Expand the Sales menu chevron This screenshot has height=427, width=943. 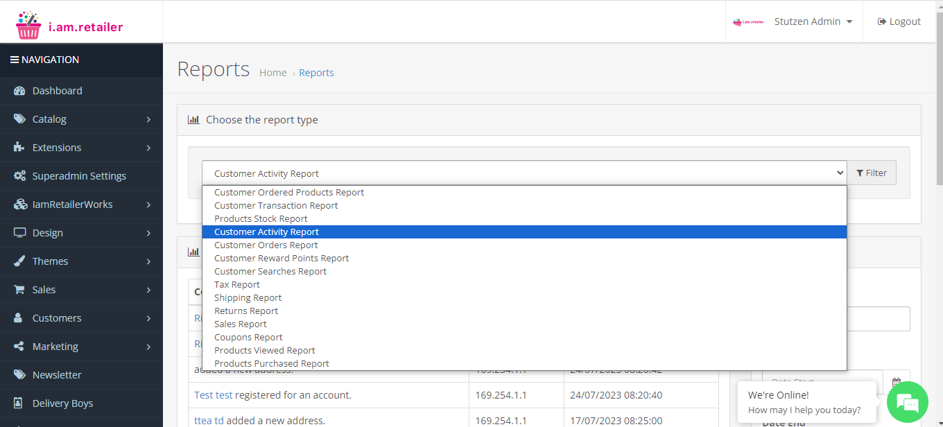(148, 290)
